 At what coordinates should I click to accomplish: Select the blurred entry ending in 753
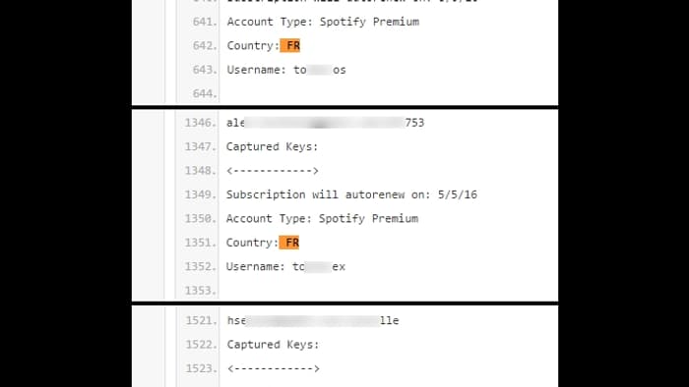click(325, 123)
